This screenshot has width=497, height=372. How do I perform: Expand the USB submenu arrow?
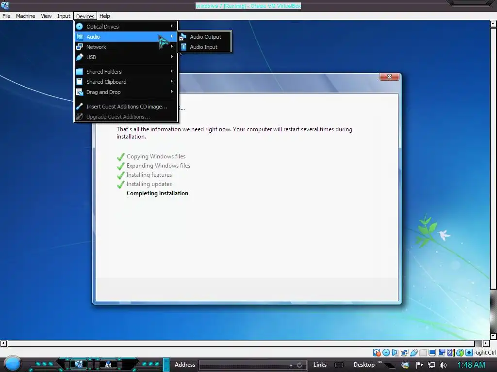click(172, 57)
